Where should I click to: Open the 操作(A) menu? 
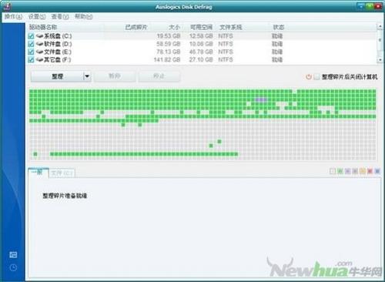click(13, 17)
